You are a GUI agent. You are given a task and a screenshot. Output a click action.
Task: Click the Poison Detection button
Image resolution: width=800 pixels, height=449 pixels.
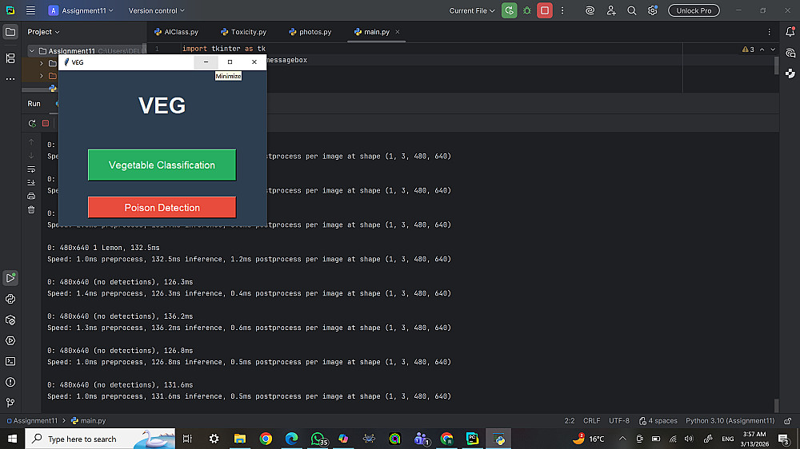(162, 208)
